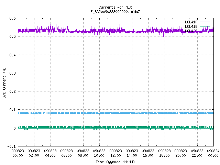Select the 0.6 y-axis tick value
The height and width of the screenshot is (165, 220).
(12, 18)
